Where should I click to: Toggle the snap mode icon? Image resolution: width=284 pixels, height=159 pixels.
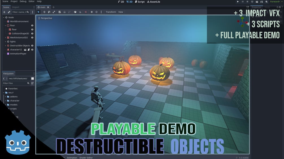click(80, 12)
